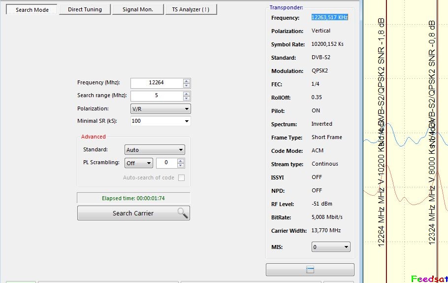Click the Carrier Width value 13,770 MHz

click(326, 230)
